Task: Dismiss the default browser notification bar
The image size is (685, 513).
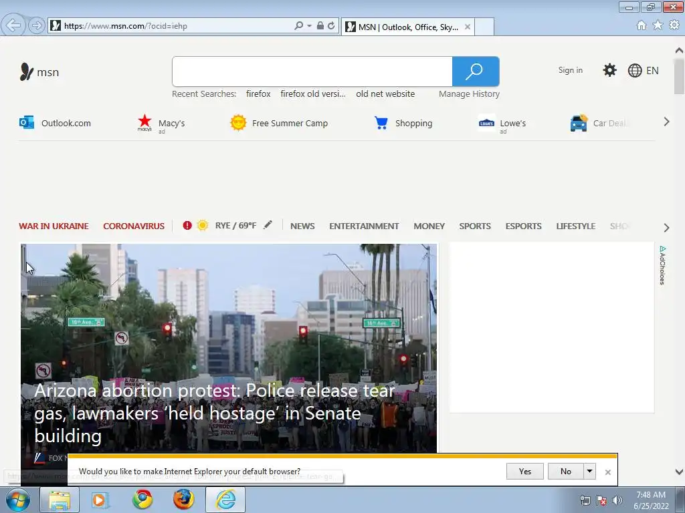Action: click(x=607, y=472)
